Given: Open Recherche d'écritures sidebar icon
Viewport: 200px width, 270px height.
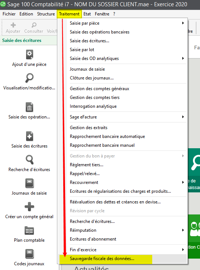Looking at the screenshot, I should tap(29, 160).
